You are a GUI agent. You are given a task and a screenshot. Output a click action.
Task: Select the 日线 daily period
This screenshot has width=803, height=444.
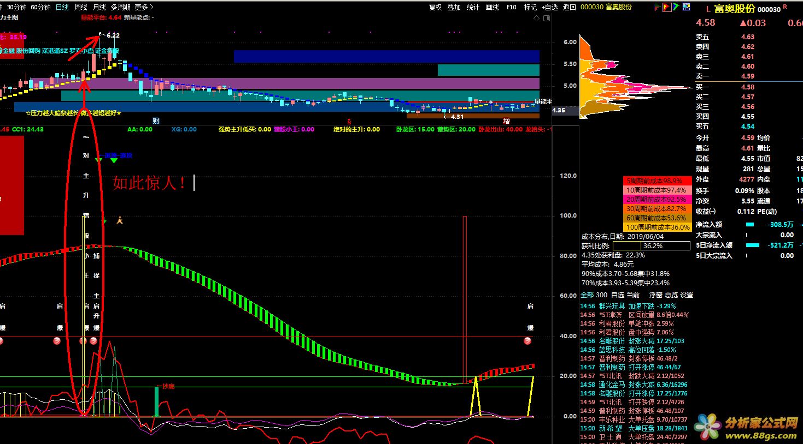pos(62,7)
